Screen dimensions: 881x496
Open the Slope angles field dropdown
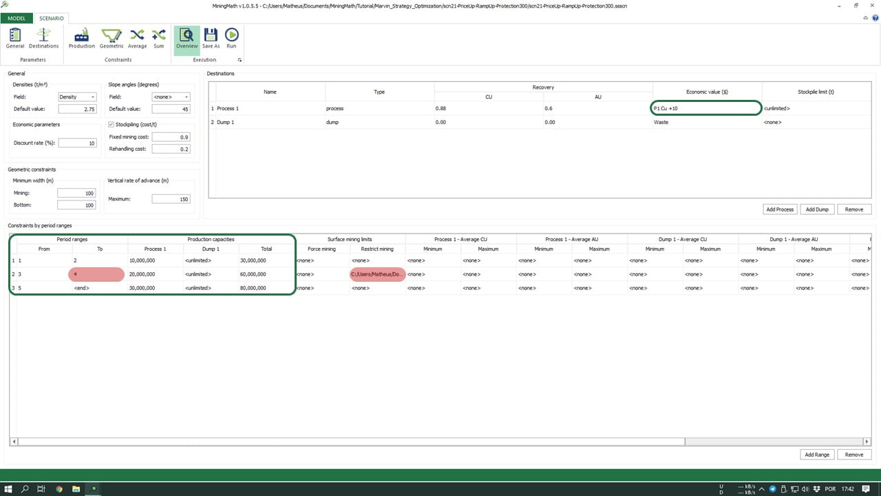(x=171, y=97)
